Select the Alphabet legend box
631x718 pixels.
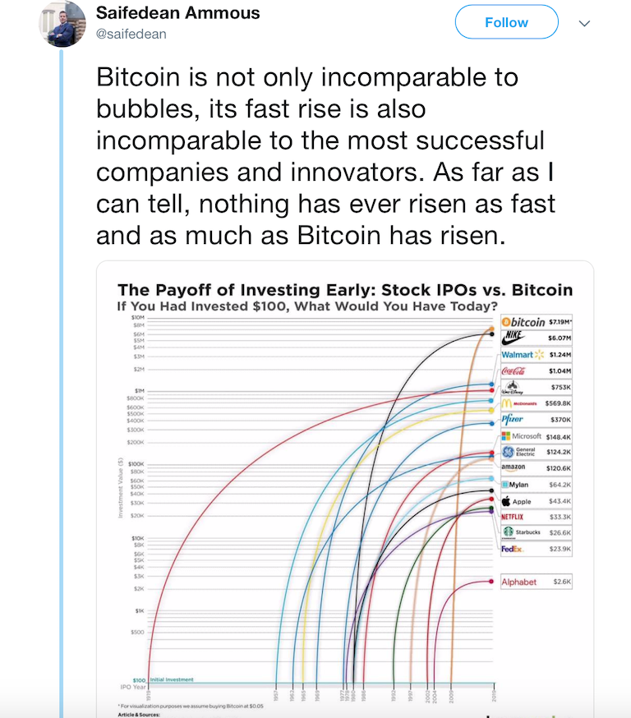(x=537, y=582)
